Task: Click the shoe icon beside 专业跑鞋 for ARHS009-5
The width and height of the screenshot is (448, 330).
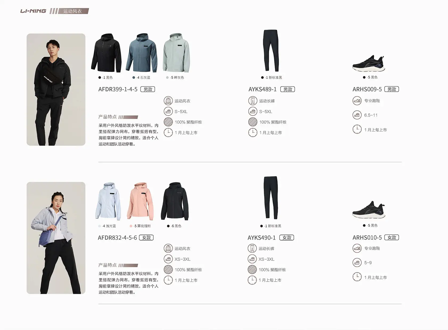Action: [x=357, y=101]
